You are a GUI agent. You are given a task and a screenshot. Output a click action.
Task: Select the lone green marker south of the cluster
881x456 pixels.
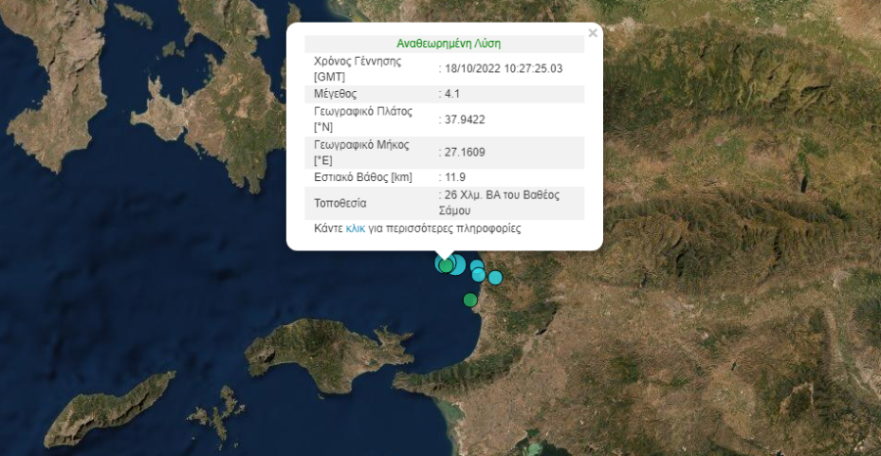coord(470,299)
